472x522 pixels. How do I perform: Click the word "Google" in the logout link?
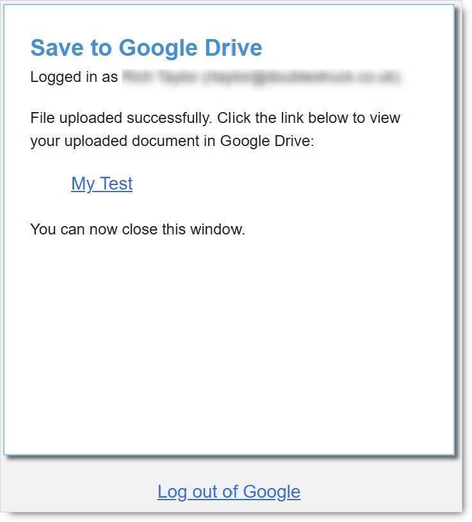[x=272, y=492]
